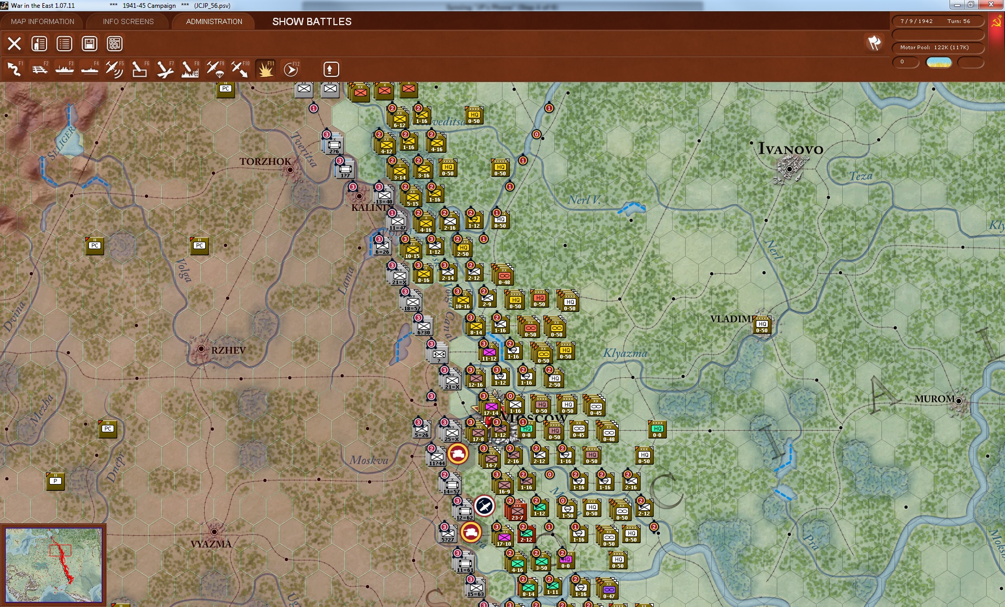Select the German 13=40 unit at Kalinin
Viewport: 1005px width, 607px height.
click(x=385, y=196)
